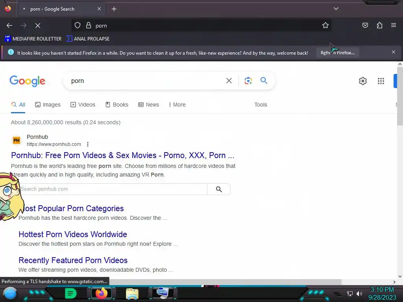
Task: Open the computer-with-keyboard taskbar app
Action: (x=163, y=293)
